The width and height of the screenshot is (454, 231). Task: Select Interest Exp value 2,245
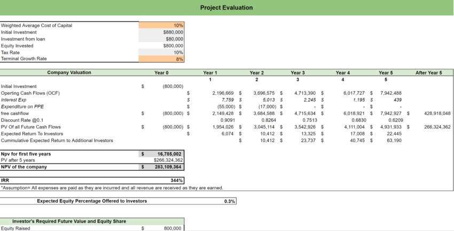[310, 100]
